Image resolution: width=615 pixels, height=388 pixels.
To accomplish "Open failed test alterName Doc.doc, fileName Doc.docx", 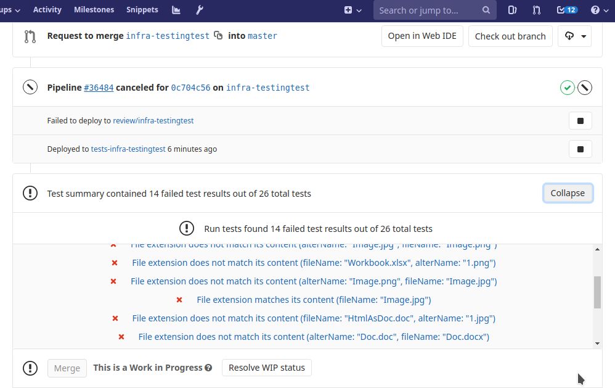I will 314,337.
